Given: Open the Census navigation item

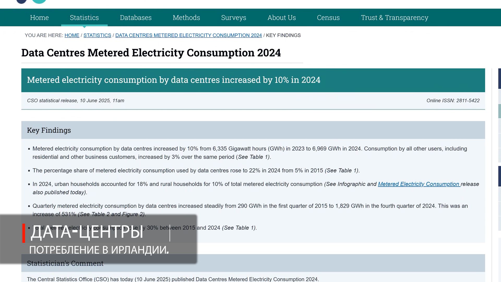Looking at the screenshot, I should point(328,17).
